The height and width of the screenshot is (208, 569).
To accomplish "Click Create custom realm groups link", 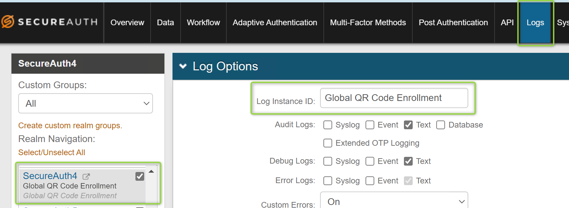I will (70, 126).
